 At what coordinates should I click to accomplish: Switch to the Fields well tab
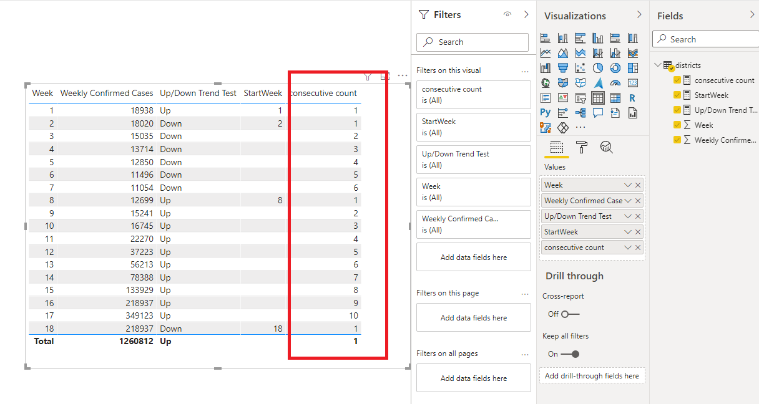pos(557,147)
